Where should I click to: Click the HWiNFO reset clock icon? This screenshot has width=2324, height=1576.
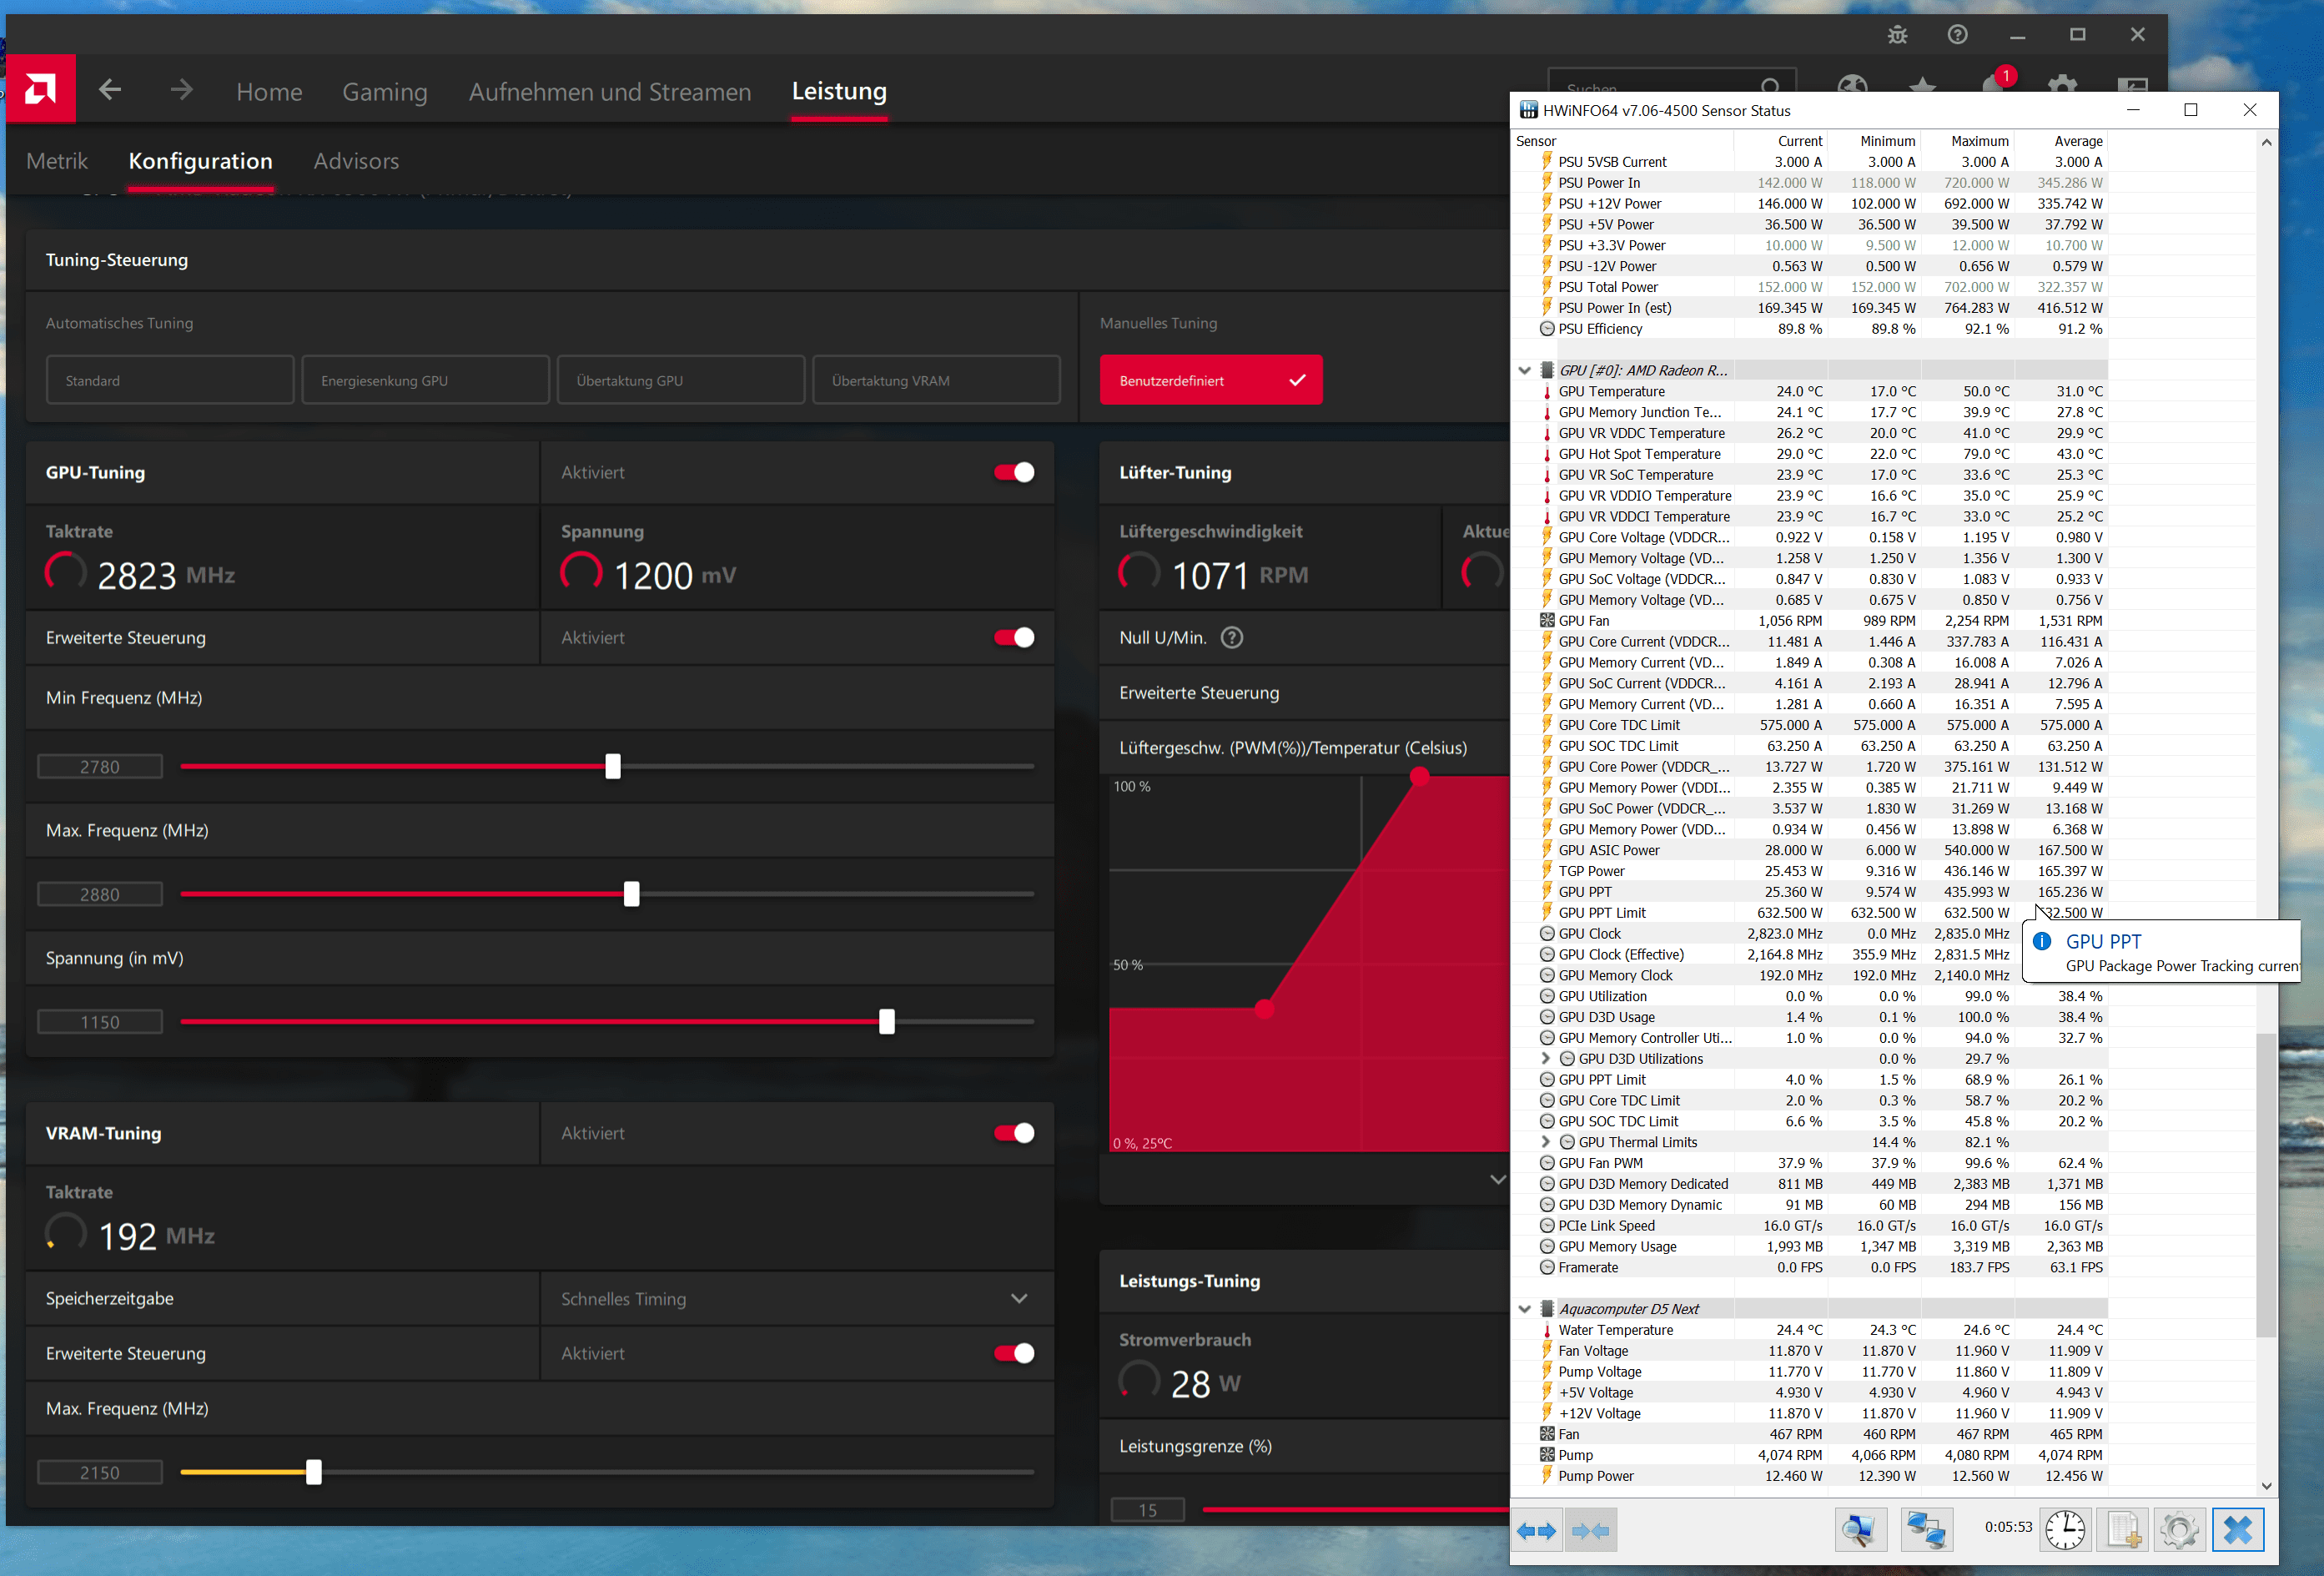[x=2065, y=1530]
